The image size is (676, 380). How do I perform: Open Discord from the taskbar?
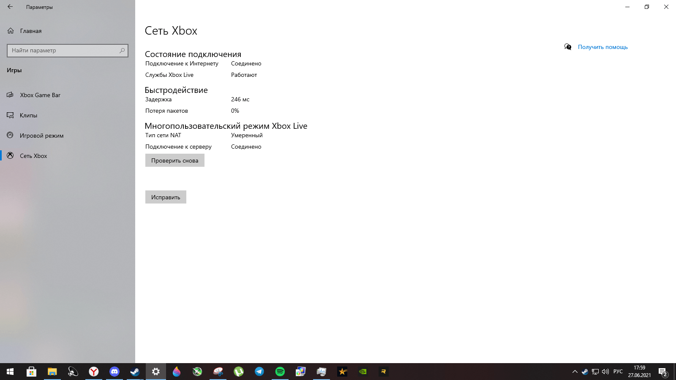[x=114, y=372]
